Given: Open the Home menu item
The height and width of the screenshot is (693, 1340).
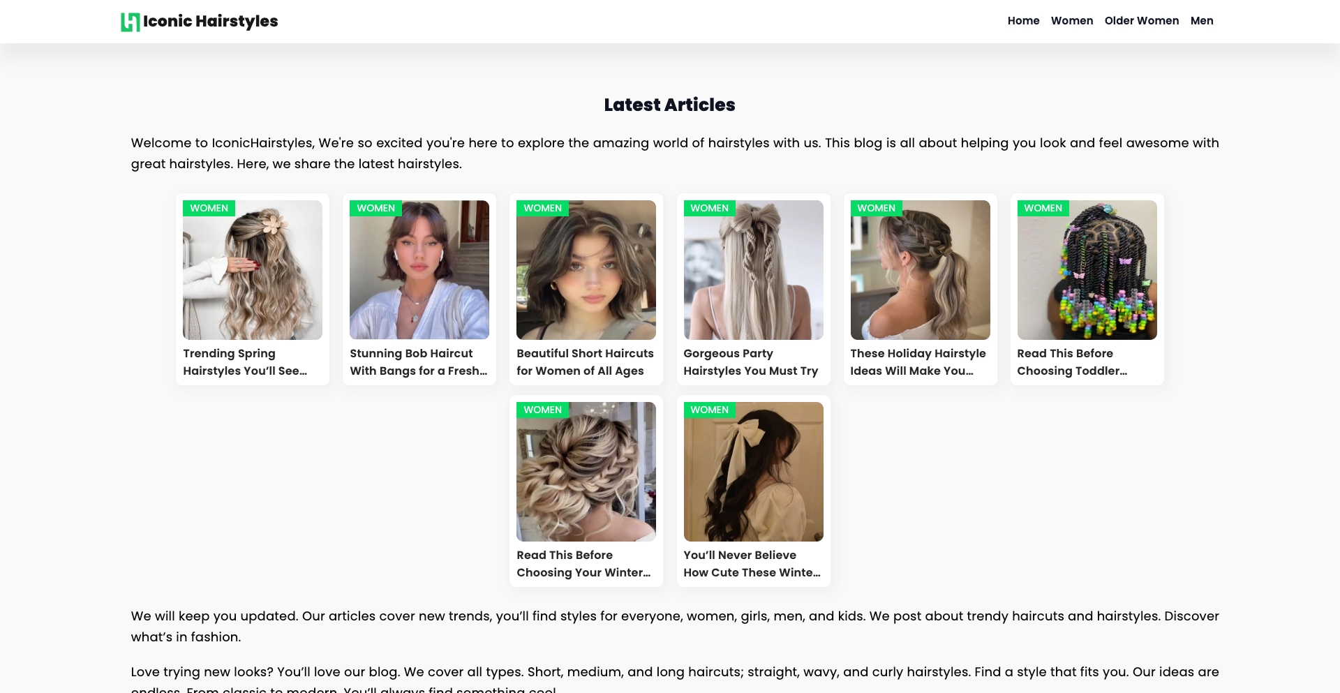Looking at the screenshot, I should [x=1023, y=21].
